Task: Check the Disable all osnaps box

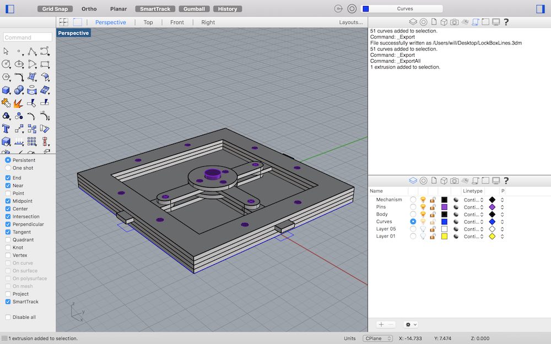Action: click(x=8, y=317)
